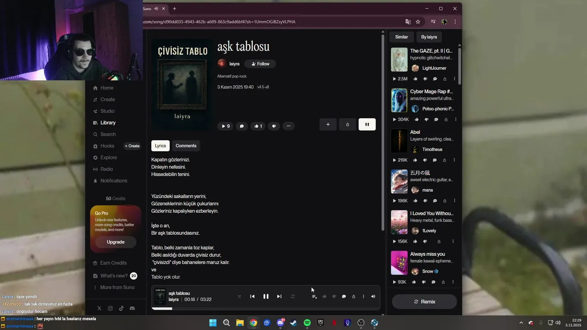Share the I Loved You Without song
The width and height of the screenshot is (587, 330).
(439, 242)
